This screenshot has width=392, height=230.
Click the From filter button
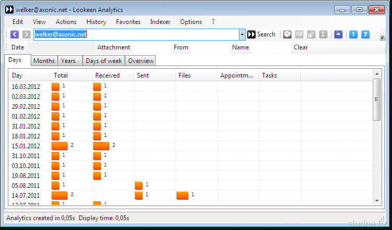click(181, 47)
